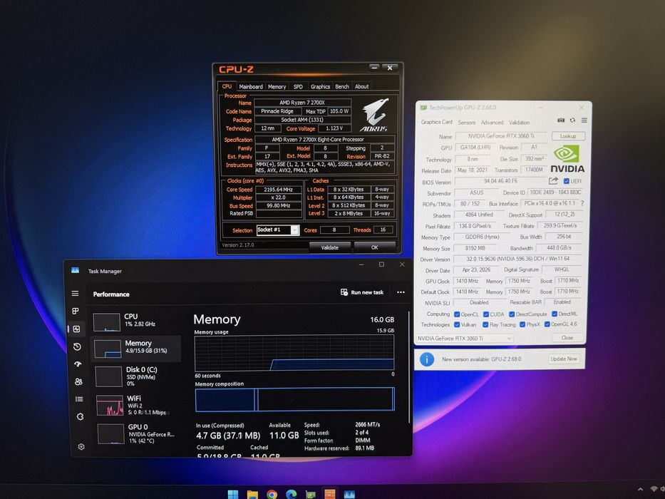Click the GPU-Z taskbar icon
Viewport: 665px width, 499px height.
pos(311,495)
